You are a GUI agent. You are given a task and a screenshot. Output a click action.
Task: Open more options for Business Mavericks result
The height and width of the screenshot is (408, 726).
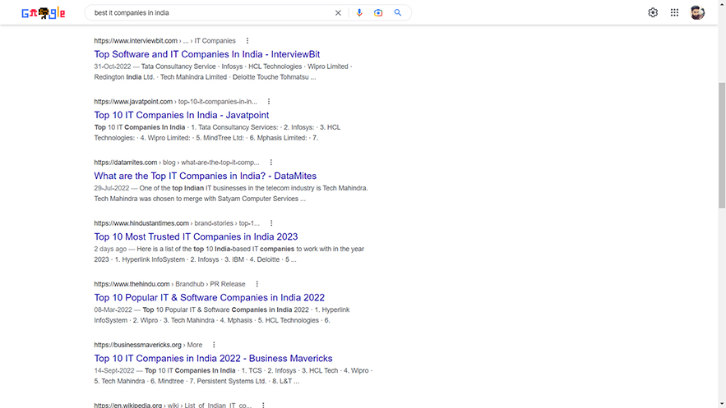point(214,345)
